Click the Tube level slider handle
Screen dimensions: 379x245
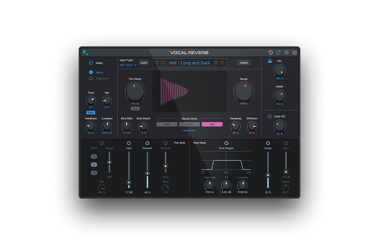[x=129, y=182]
